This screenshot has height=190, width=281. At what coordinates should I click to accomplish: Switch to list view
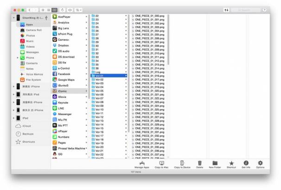click(x=49, y=10)
